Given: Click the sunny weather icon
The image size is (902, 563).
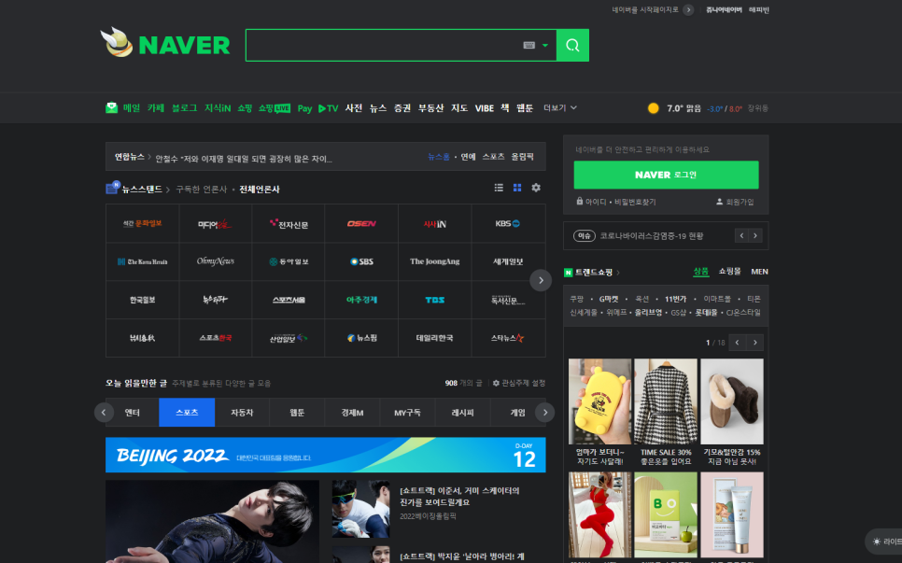Looking at the screenshot, I should click(x=653, y=108).
